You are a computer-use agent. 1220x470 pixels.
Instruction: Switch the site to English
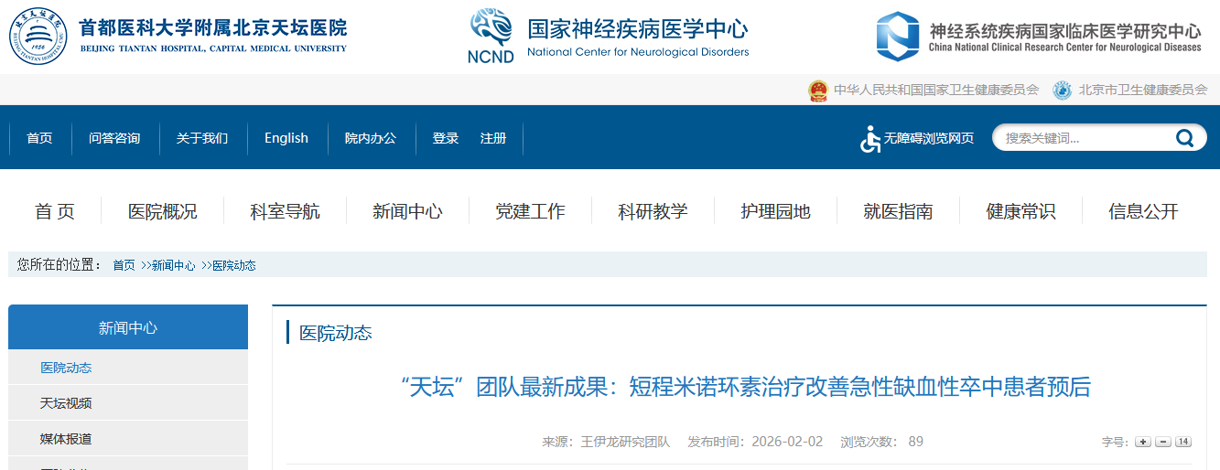(x=286, y=138)
